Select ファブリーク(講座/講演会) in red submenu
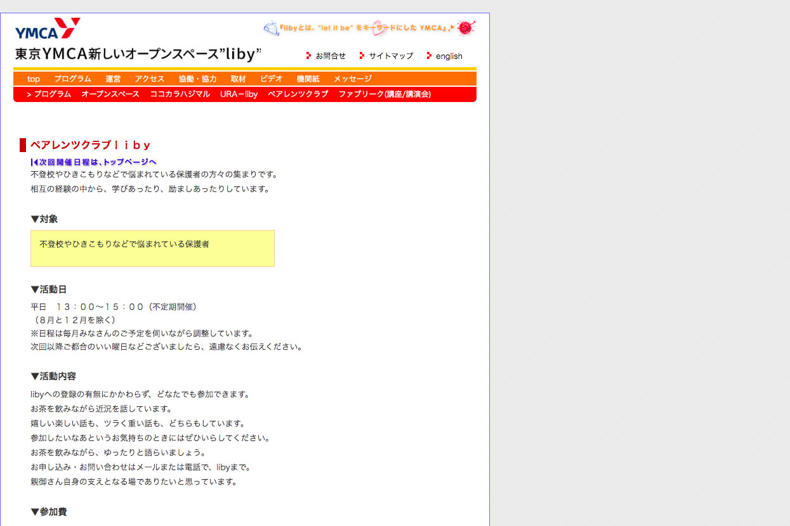790x526 pixels. 385,94
